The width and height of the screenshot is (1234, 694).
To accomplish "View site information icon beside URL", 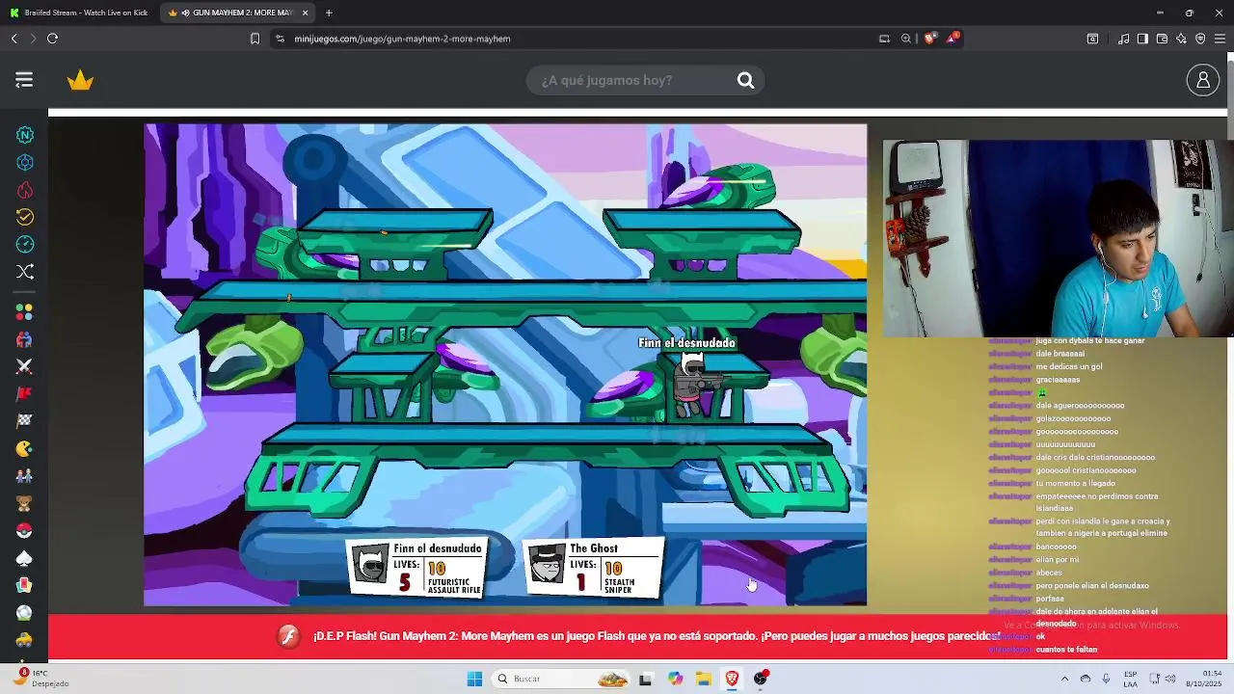I will (280, 39).
